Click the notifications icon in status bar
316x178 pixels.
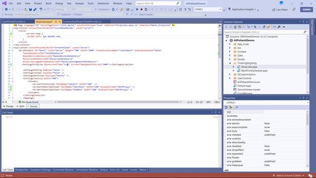(x=311, y=176)
